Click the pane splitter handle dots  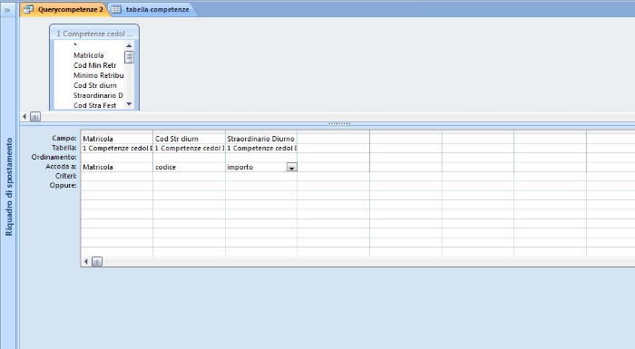tap(339, 123)
